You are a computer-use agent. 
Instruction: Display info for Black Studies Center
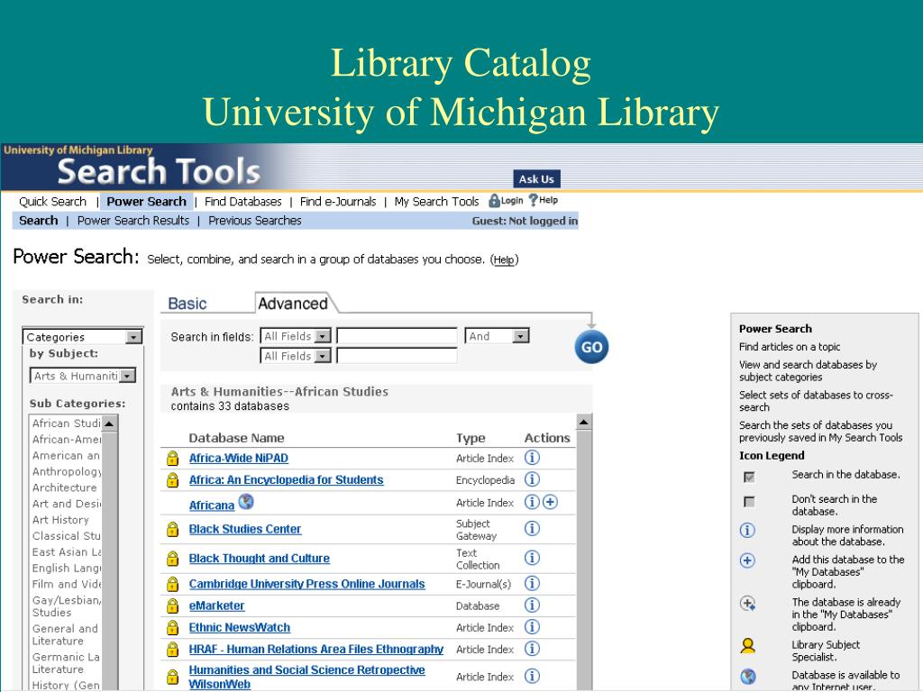[532, 528]
